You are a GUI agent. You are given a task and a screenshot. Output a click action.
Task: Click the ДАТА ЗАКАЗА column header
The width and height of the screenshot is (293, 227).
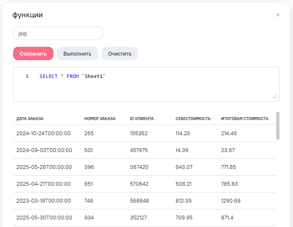click(30, 119)
